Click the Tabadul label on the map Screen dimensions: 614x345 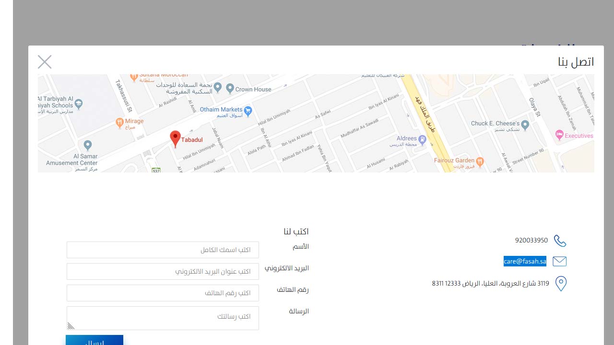tap(192, 140)
